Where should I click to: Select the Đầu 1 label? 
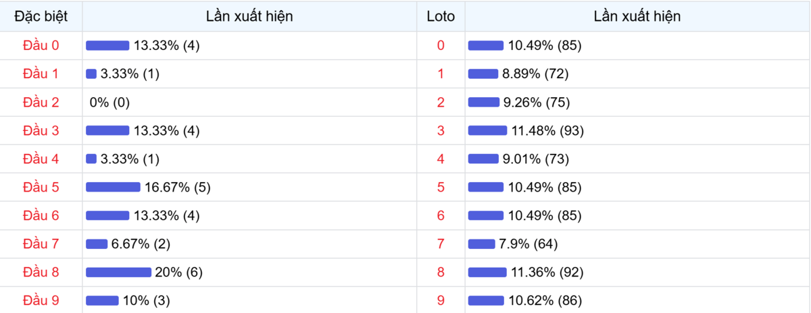[x=41, y=74]
